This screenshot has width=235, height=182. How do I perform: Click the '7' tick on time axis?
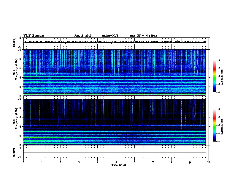[x=153, y=162]
